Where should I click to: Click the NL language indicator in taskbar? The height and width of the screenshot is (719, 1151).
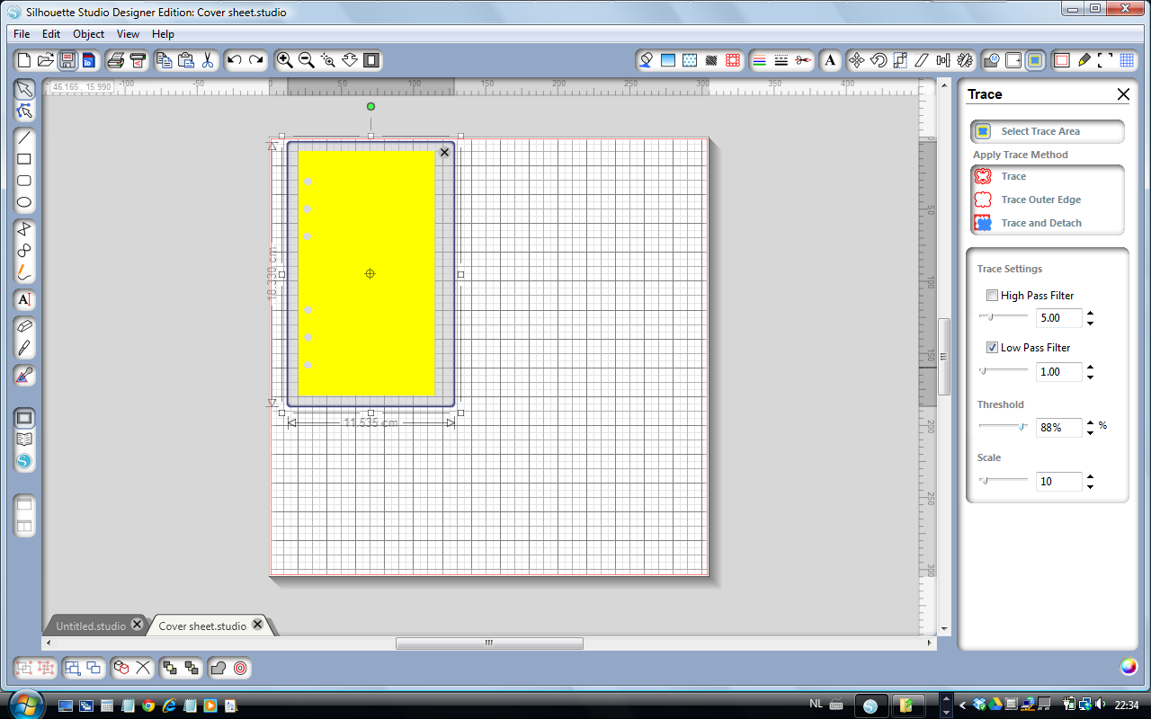coord(816,705)
